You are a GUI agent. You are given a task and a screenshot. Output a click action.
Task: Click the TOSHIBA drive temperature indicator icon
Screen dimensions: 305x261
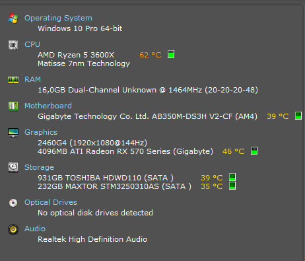[x=232, y=177]
